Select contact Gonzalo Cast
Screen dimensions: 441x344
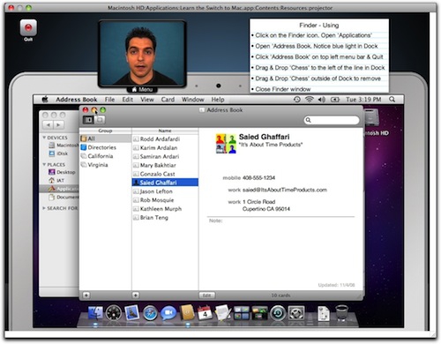[x=165, y=174]
